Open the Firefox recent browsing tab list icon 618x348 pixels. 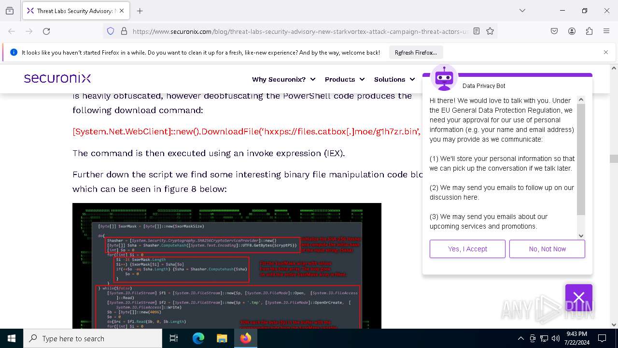coord(10,11)
